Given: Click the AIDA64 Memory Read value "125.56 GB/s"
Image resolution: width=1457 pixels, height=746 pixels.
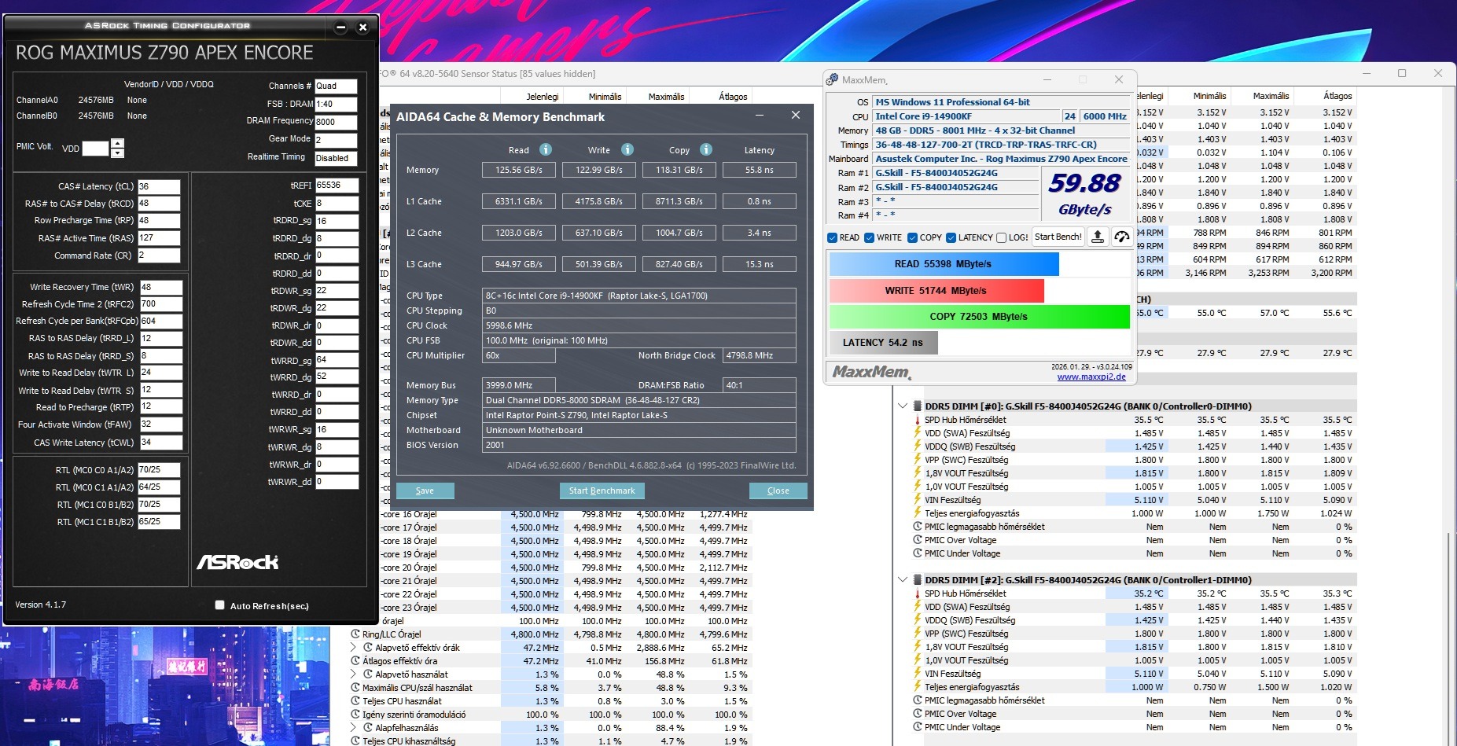Looking at the screenshot, I should tap(519, 170).
